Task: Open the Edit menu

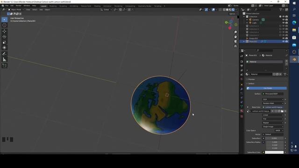Action: tap(12, 6)
